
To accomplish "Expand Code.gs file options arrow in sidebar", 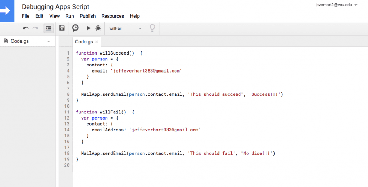I will click(x=49, y=42).
